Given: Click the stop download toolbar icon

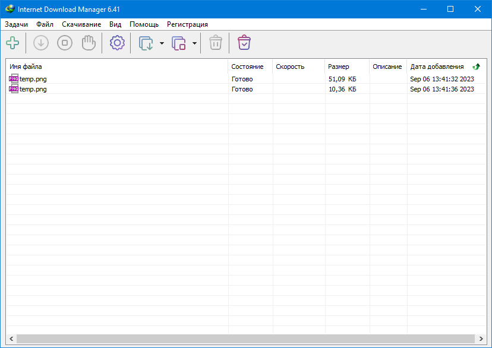Looking at the screenshot, I should click(65, 43).
